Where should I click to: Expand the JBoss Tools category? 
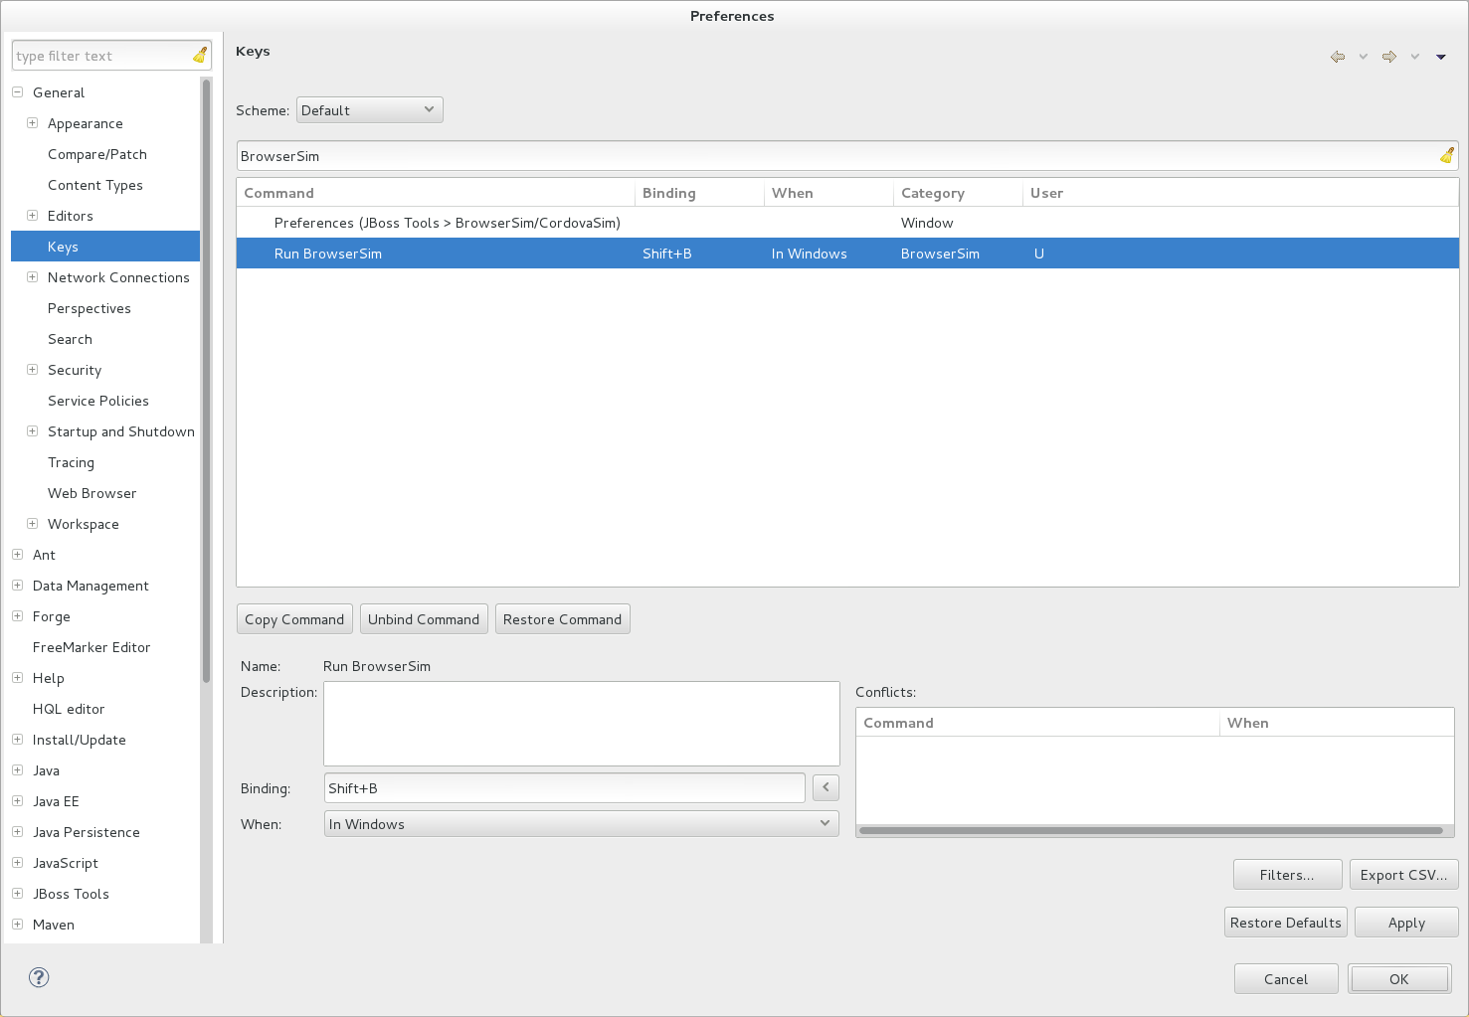[x=16, y=894]
